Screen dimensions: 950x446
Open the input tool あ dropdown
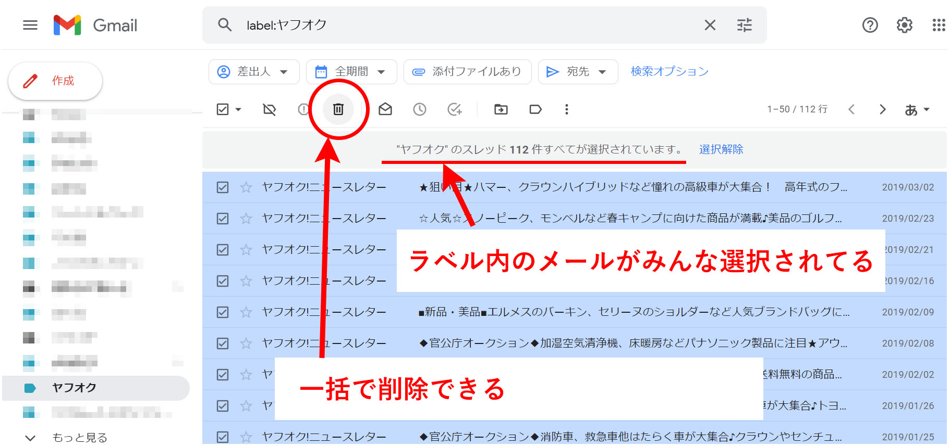pos(917,110)
